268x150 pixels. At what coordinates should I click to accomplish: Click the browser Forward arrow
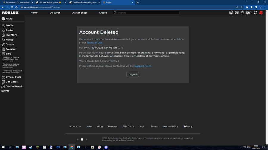[7, 7]
